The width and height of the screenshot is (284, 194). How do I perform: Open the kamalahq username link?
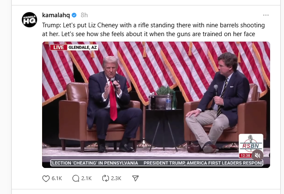(x=56, y=15)
